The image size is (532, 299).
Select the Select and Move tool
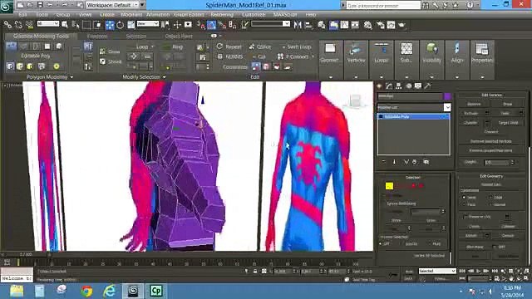coord(110,25)
